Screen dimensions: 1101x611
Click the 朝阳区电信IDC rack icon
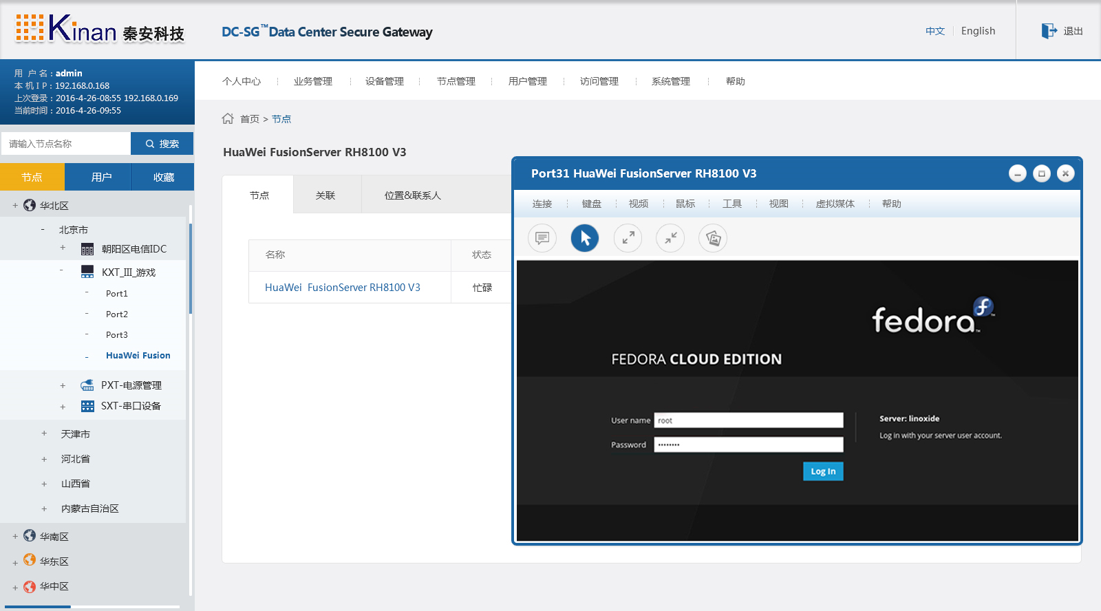[x=87, y=249]
